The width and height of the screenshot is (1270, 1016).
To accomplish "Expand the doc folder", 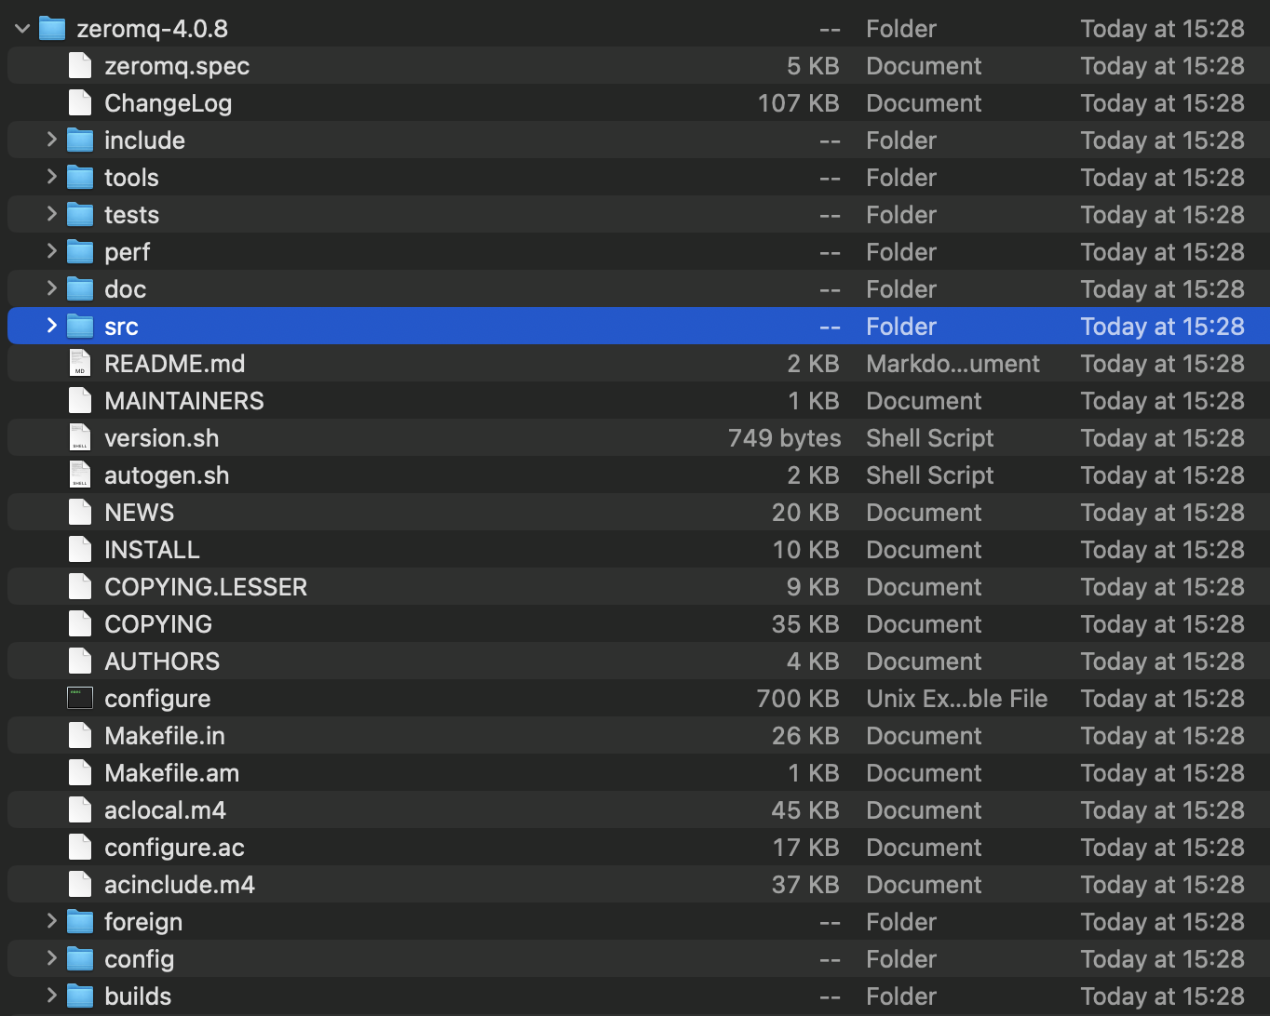I will click(52, 289).
